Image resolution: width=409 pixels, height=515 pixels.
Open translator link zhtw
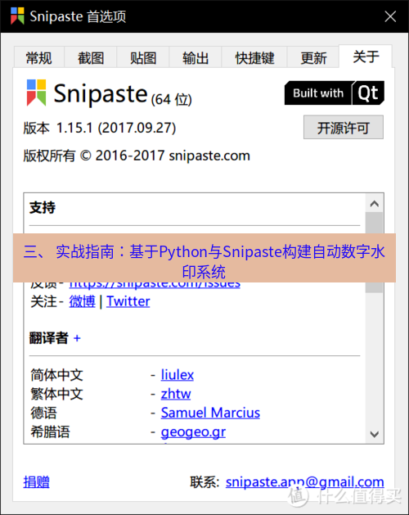pyautogui.click(x=176, y=394)
